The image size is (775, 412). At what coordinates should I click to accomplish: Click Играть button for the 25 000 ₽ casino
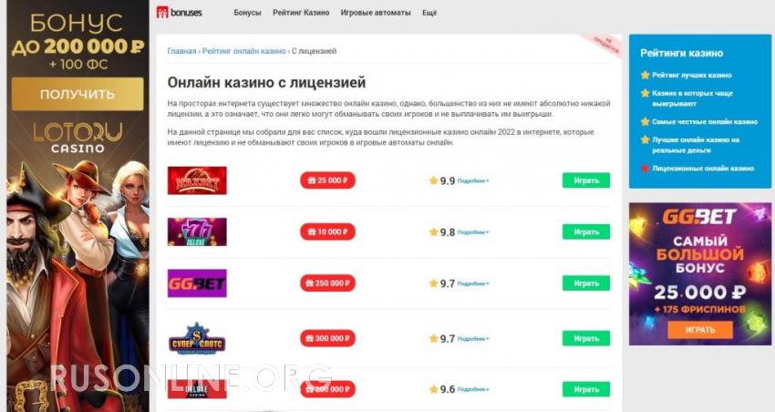586,180
